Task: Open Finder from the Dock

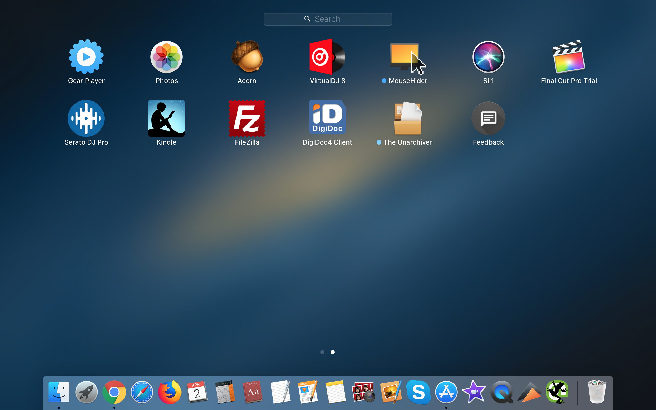Action: [59, 392]
